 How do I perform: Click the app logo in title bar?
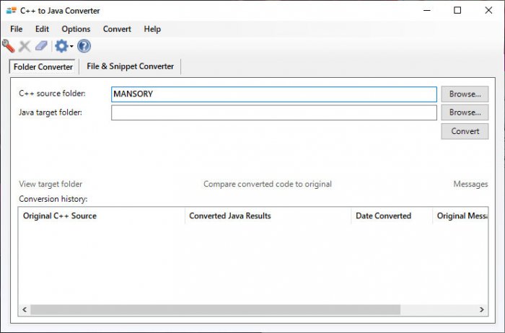pyautogui.click(x=11, y=11)
